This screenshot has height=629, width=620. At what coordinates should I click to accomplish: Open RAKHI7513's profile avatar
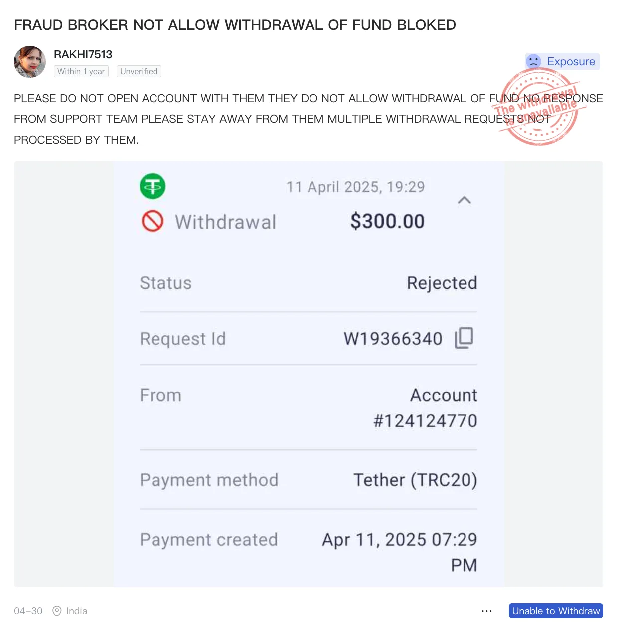pyautogui.click(x=30, y=62)
